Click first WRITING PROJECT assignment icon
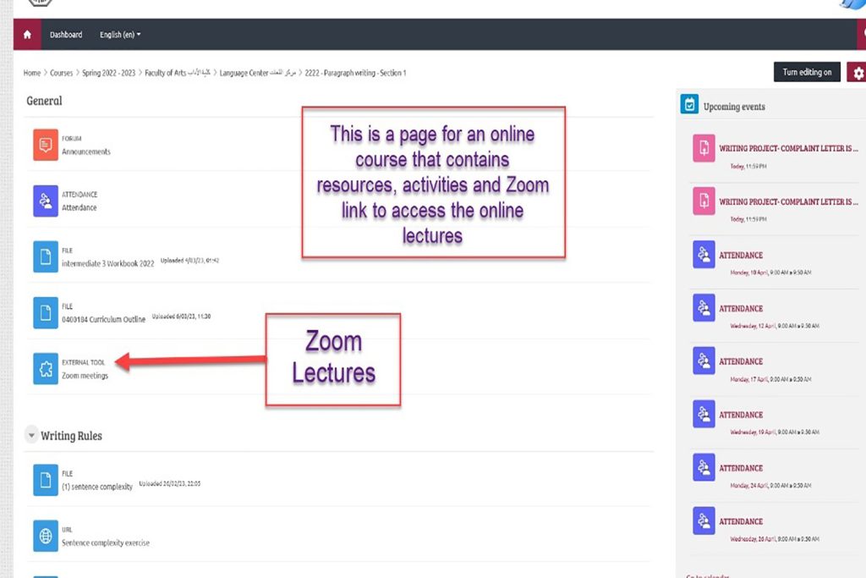Screen dimensions: 866x578 point(704,148)
